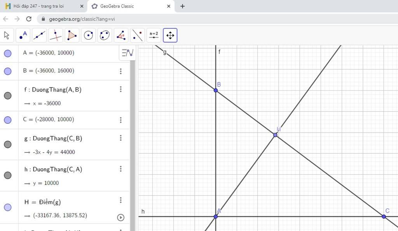Screen dimensions: 398x231
Task: Select the A = (-36000, 10000) entry
Action: [x=49, y=53]
